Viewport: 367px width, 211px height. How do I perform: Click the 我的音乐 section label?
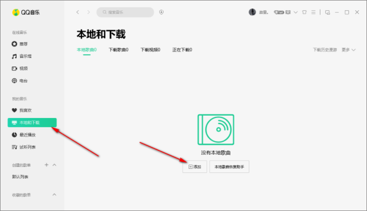click(20, 99)
